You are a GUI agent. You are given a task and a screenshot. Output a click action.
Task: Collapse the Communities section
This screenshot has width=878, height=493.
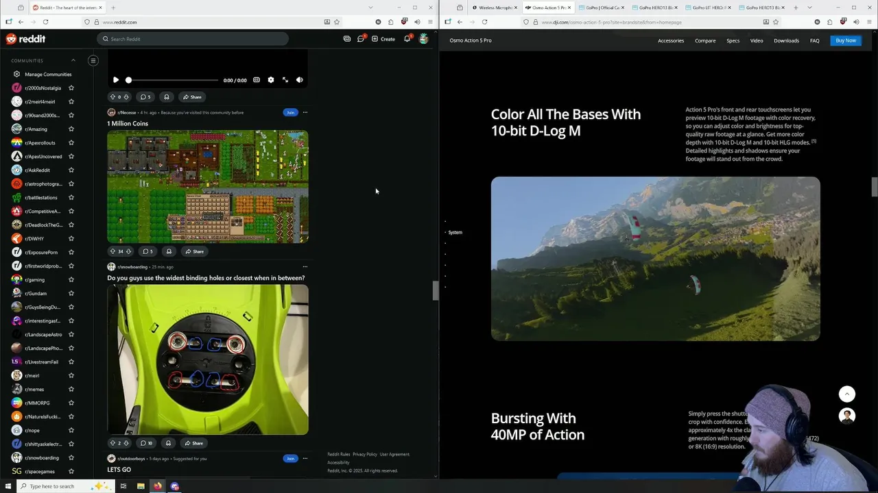(73, 60)
